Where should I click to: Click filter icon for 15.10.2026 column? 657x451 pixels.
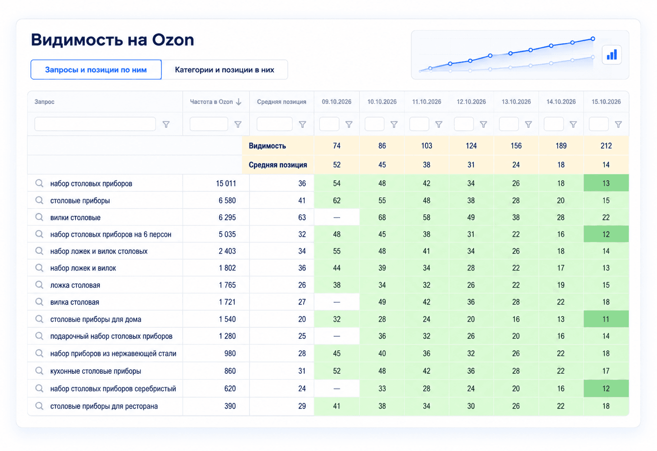coord(618,124)
